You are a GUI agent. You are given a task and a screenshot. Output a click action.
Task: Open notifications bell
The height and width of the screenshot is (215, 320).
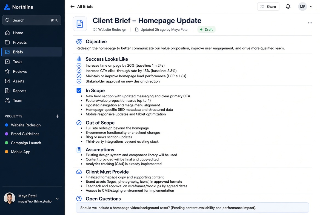tap(288, 7)
